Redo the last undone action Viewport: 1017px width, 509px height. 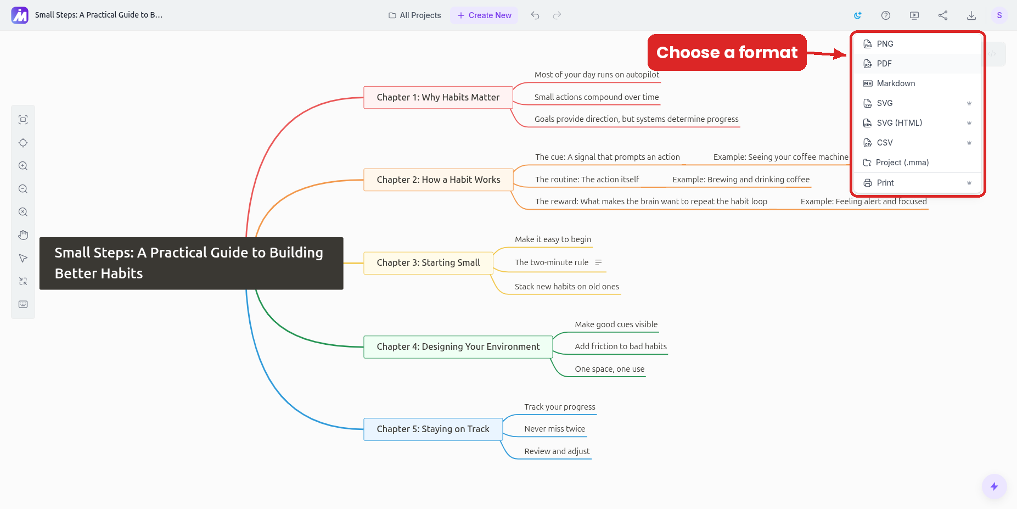pyautogui.click(x=557, y=15)
